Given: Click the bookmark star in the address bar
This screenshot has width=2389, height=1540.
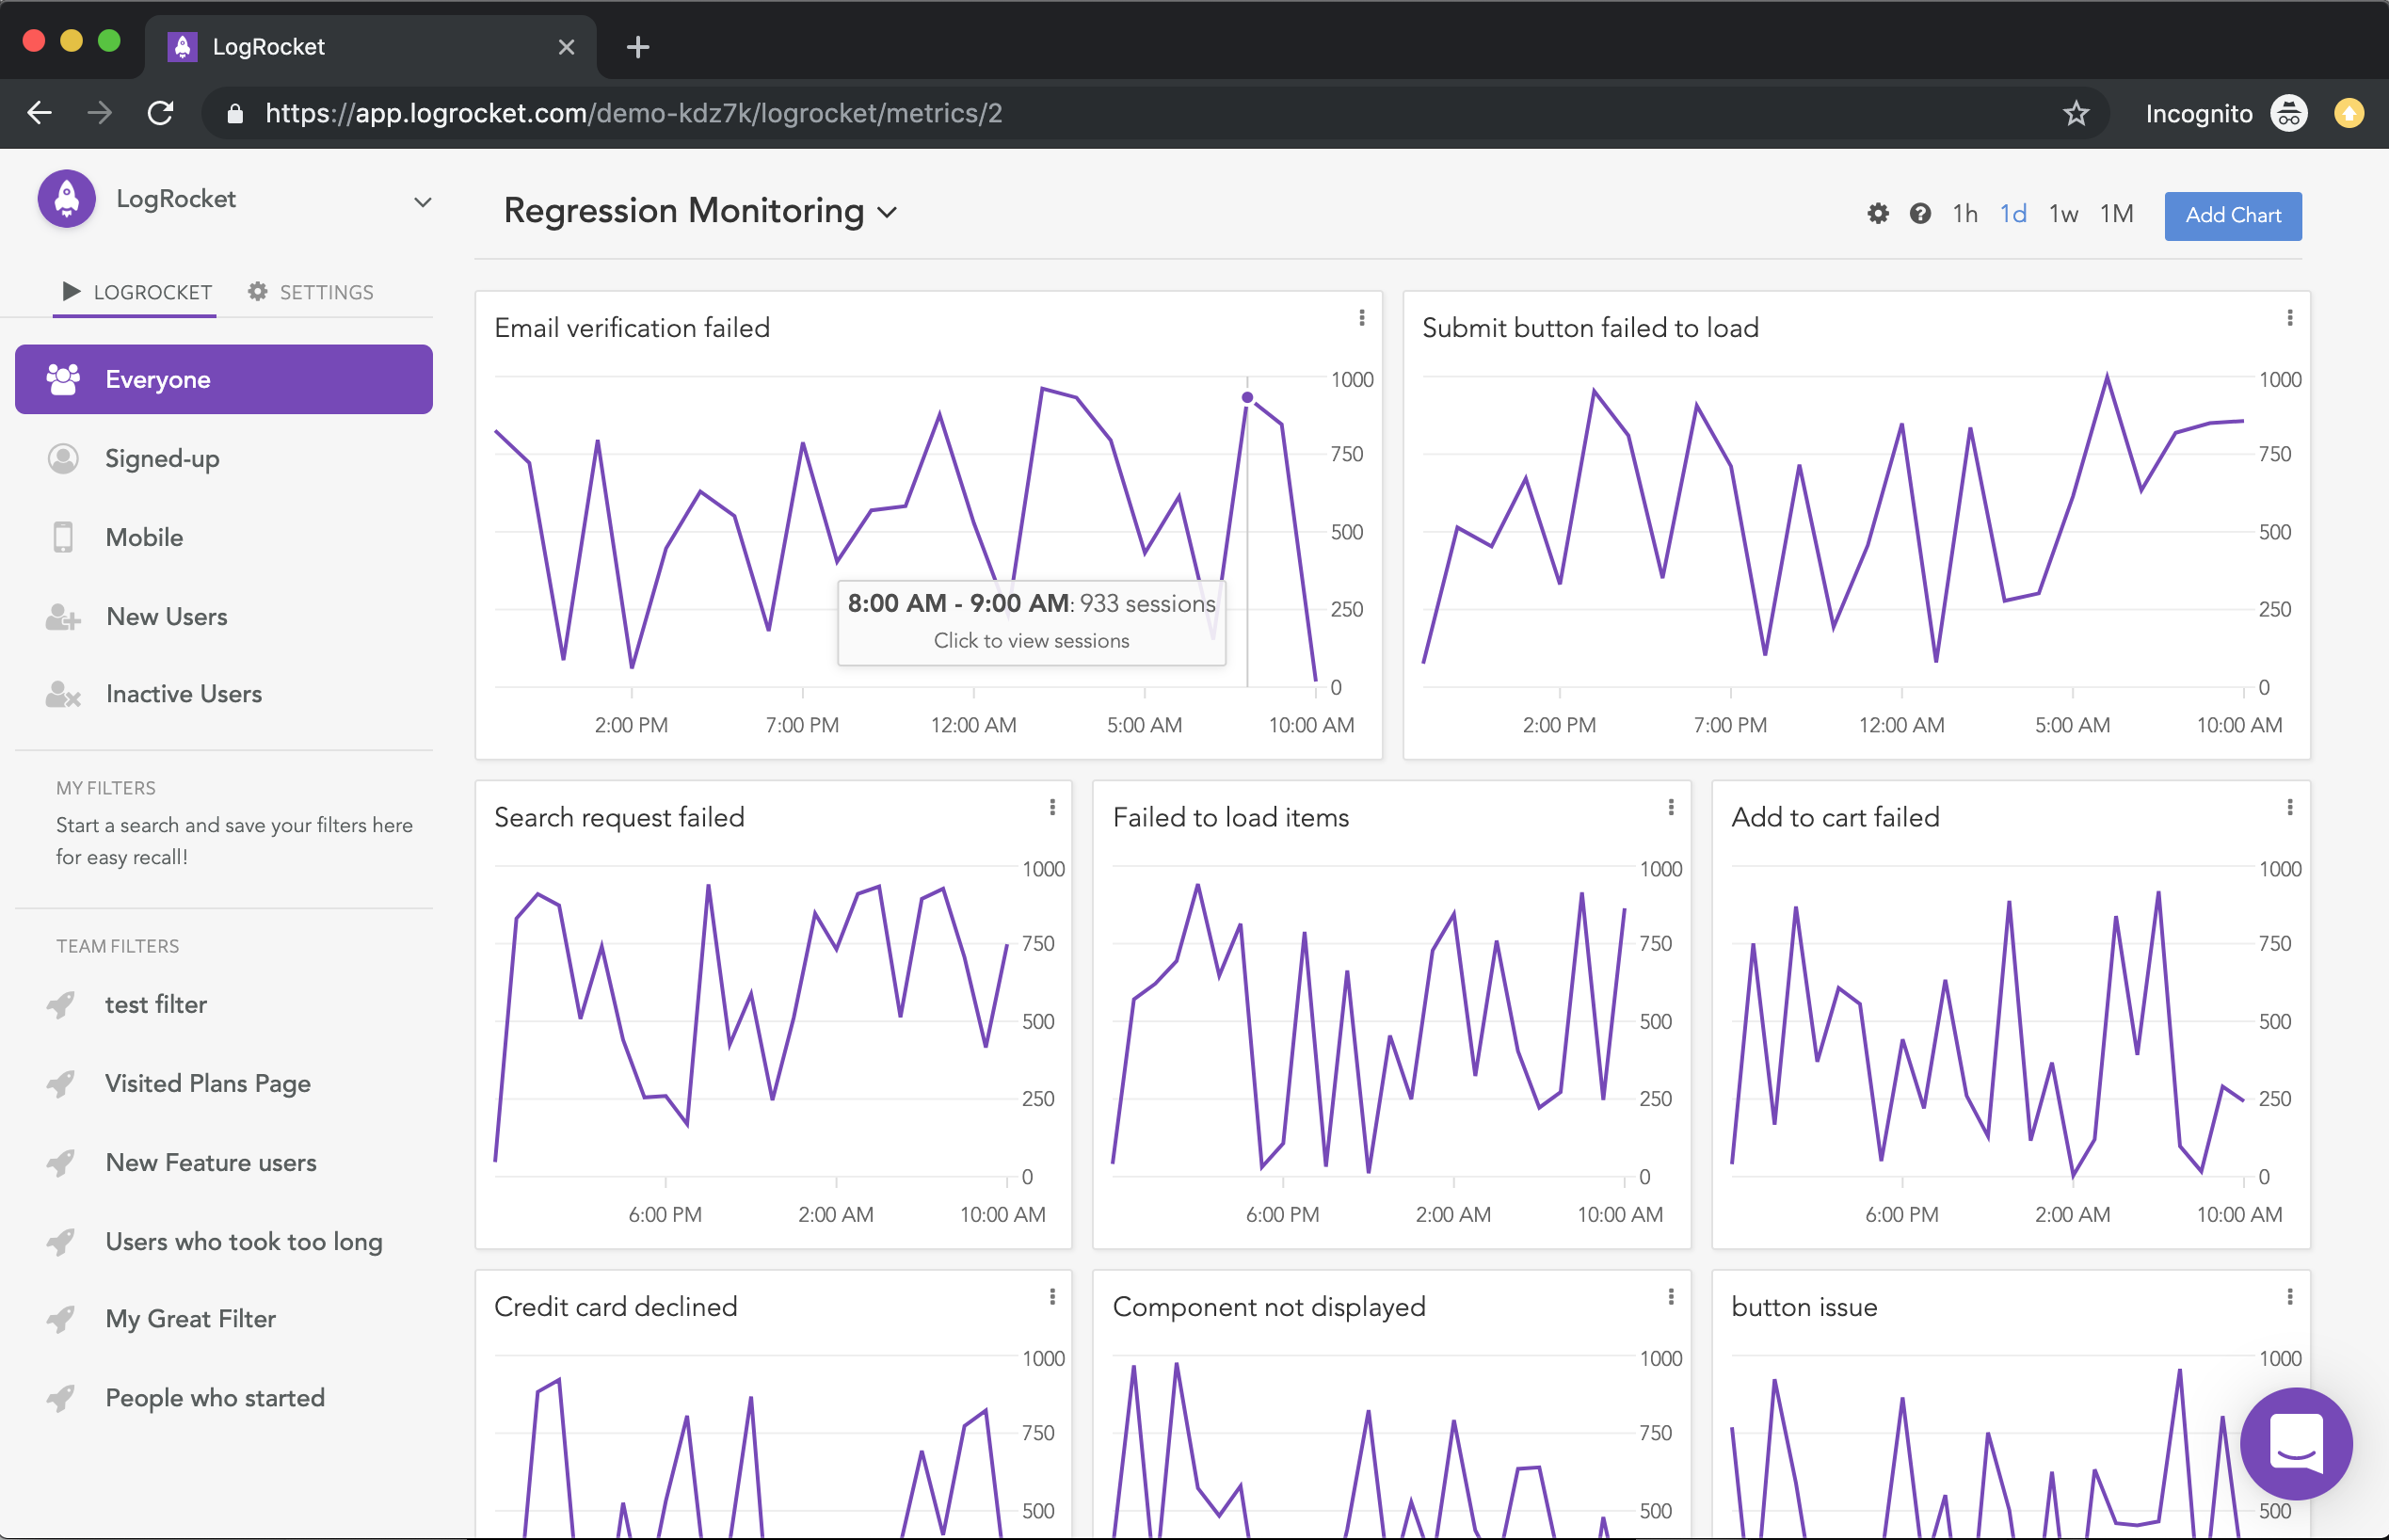Looking at the screenshot, I should point(2077,113).
